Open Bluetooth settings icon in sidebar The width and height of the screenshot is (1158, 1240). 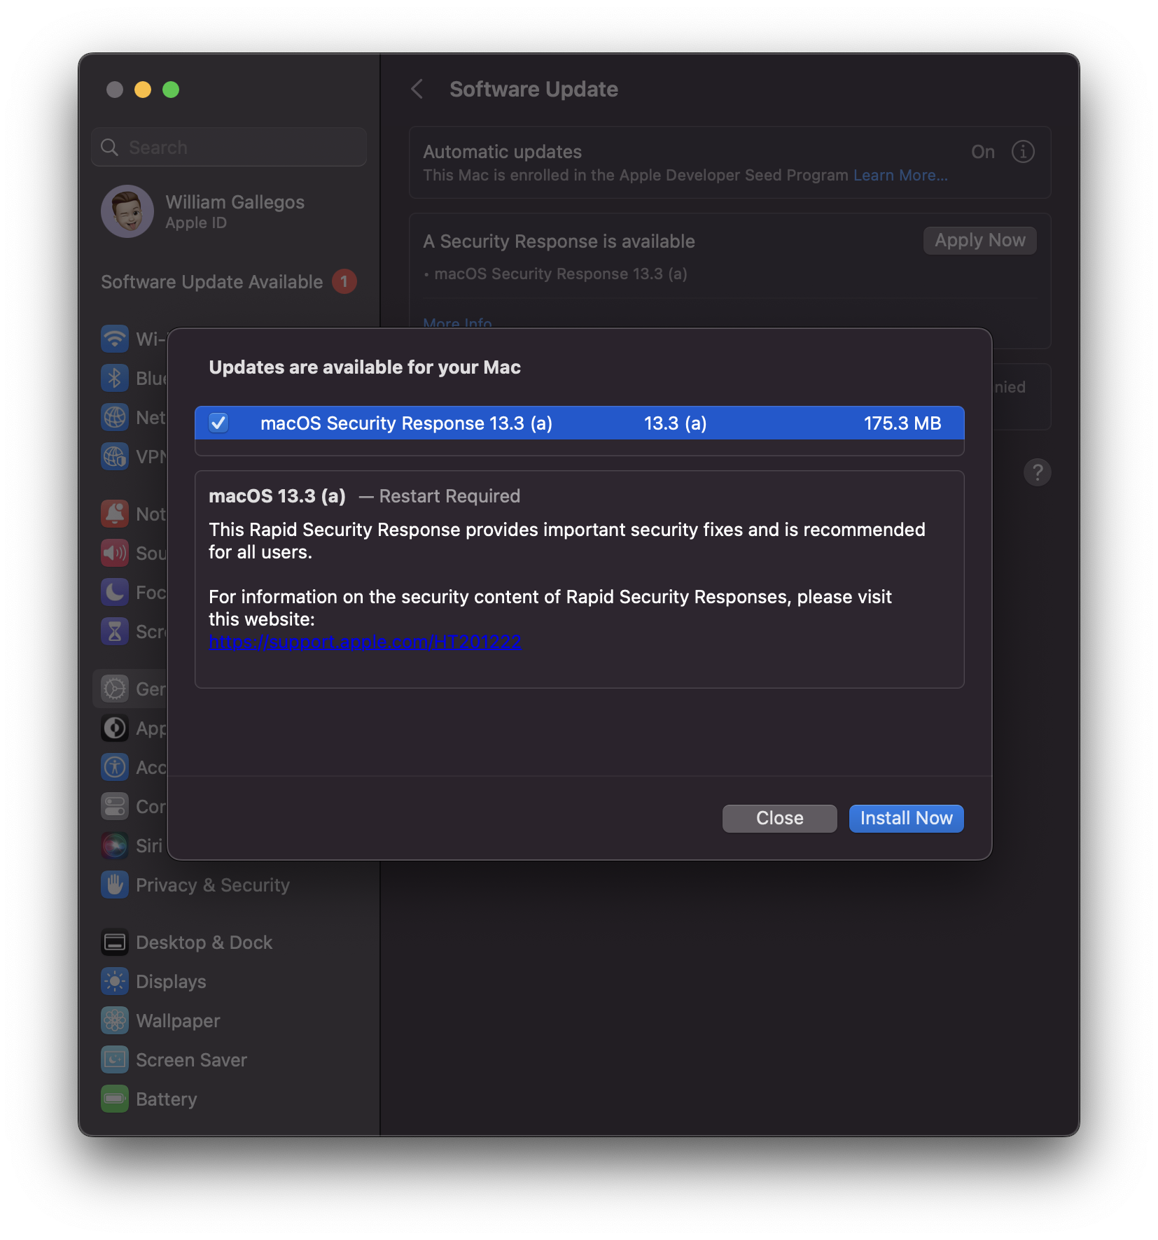(115, 379)
